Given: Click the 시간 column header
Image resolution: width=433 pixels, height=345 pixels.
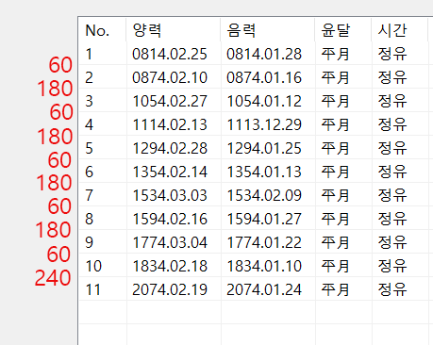Looking at the screenshot, I should [400, 30].
